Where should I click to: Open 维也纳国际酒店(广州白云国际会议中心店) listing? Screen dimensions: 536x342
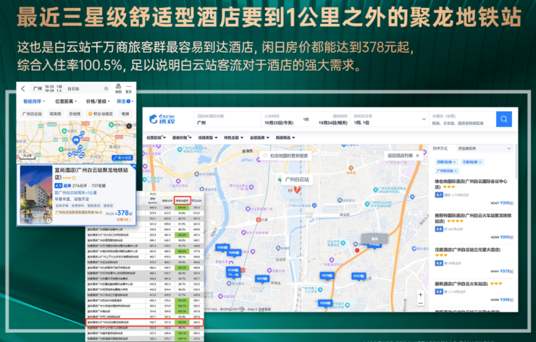point(471,184)
